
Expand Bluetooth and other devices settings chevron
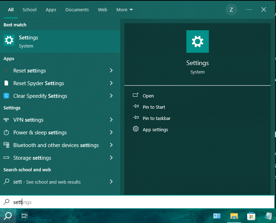click(x=111, y=145)
